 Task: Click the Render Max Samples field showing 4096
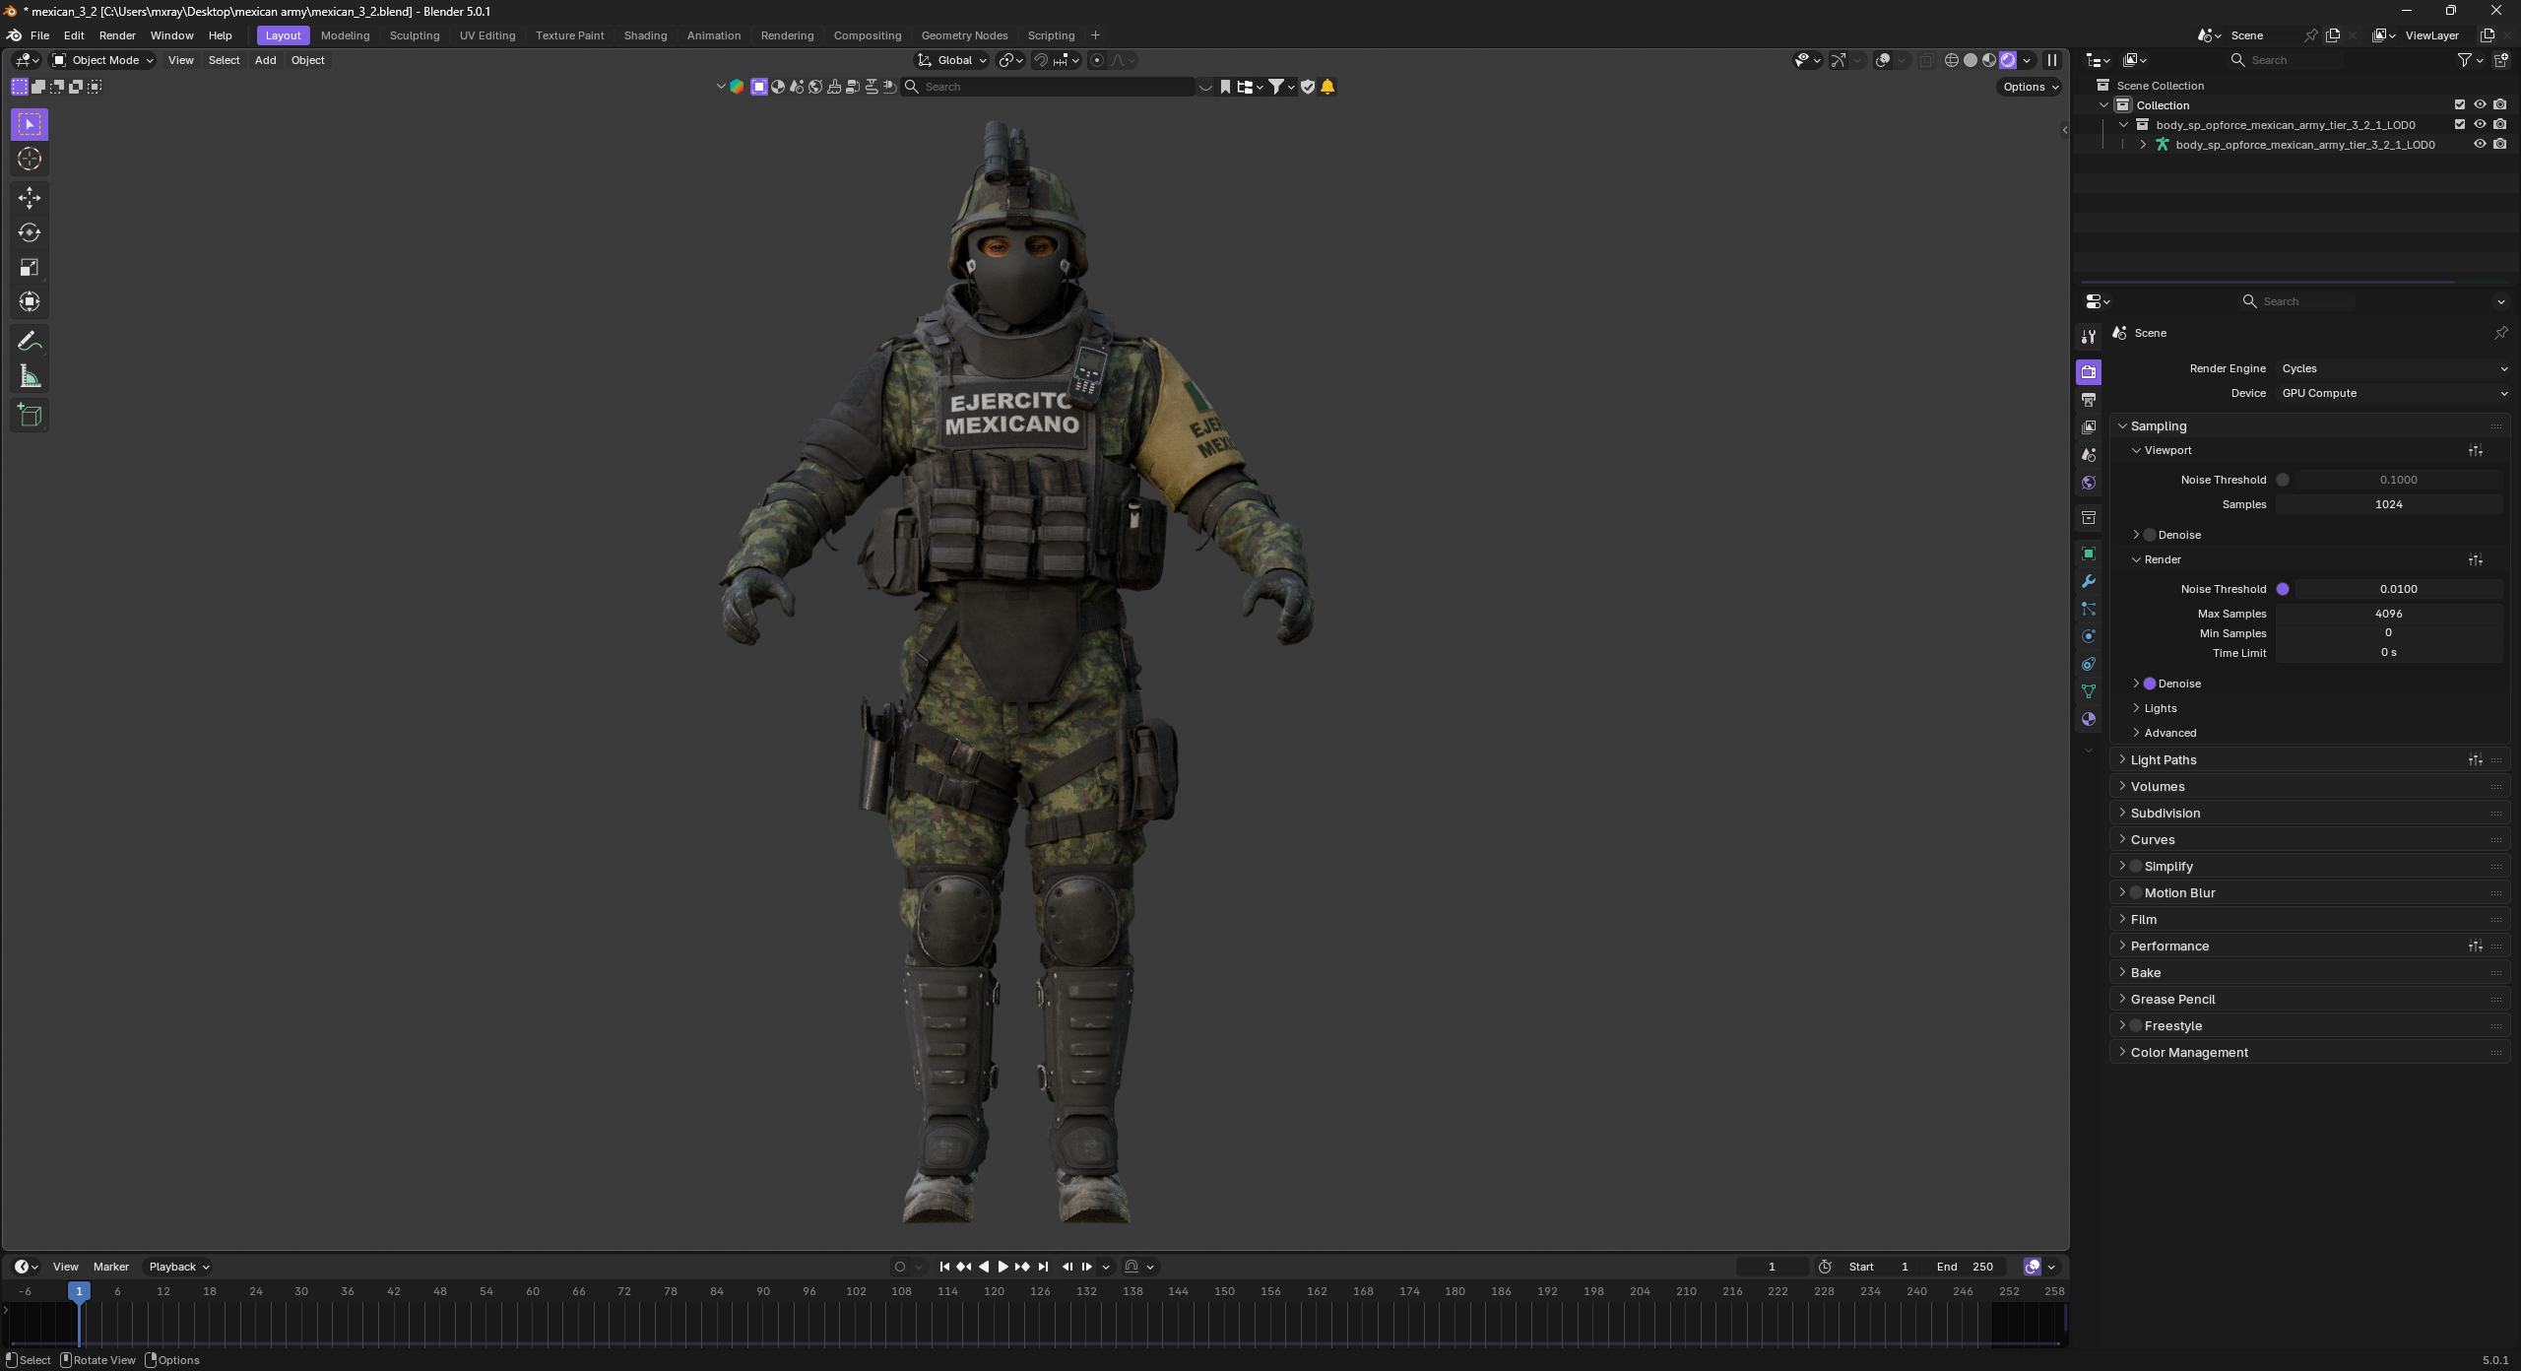tap(2388, 614)
